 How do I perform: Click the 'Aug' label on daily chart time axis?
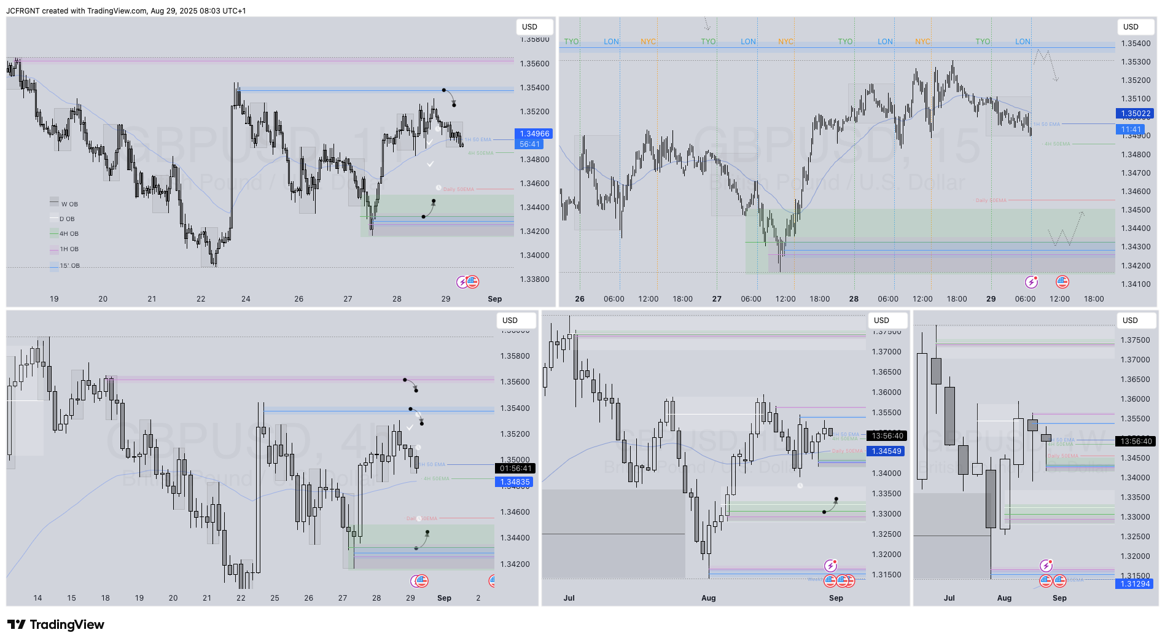pos(709,598)
